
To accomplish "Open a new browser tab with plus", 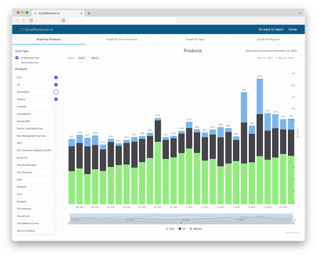I will (x=89, y=13).
